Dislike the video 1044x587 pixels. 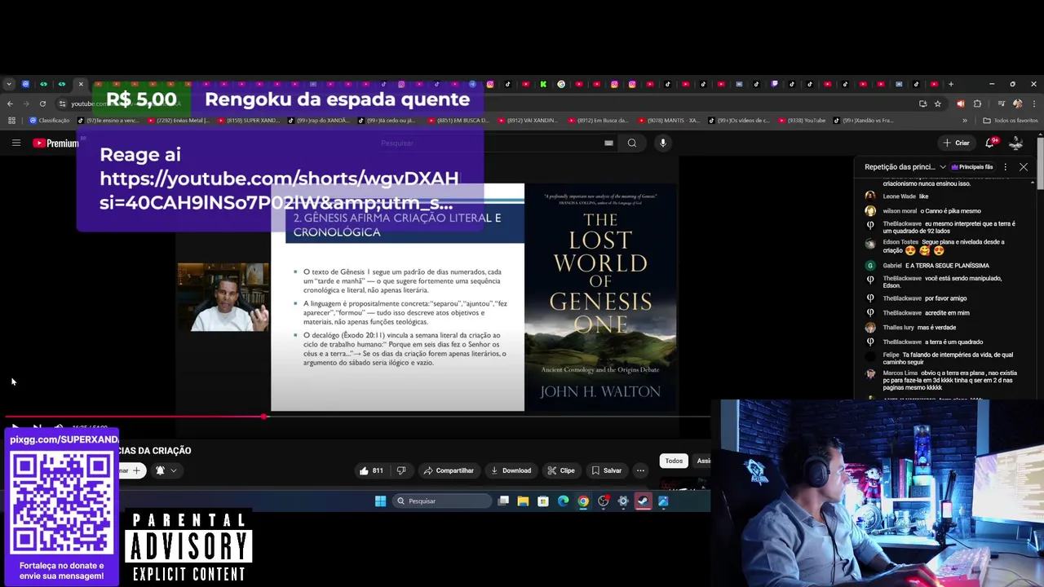(400, 470)
